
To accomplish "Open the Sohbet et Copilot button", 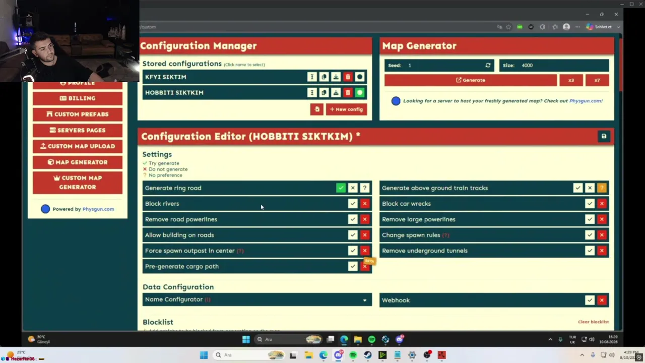I will click(x=600, y=27).
